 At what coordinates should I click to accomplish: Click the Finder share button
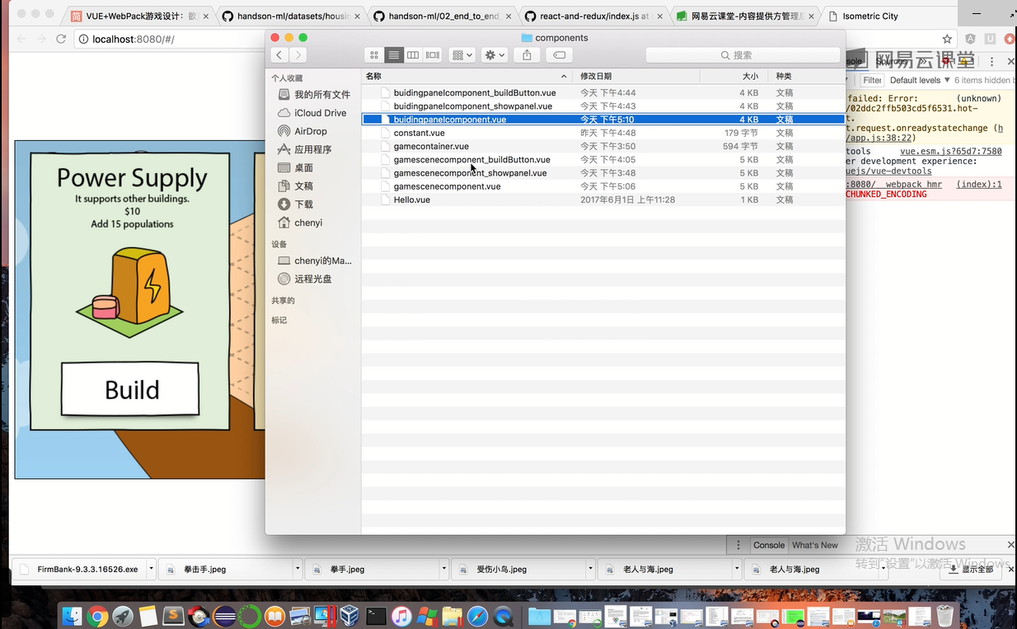527,54
